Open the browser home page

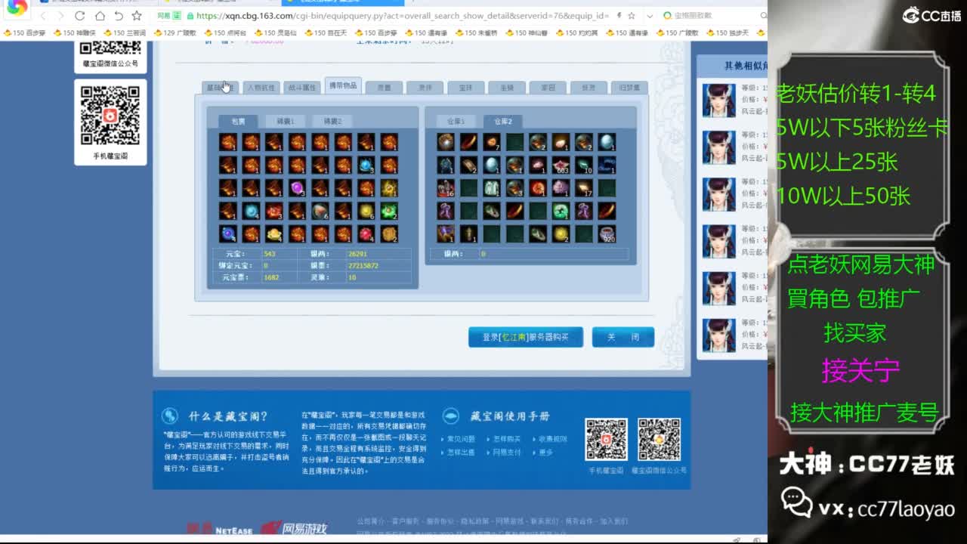pyautogui.click(x=100, y=16)
